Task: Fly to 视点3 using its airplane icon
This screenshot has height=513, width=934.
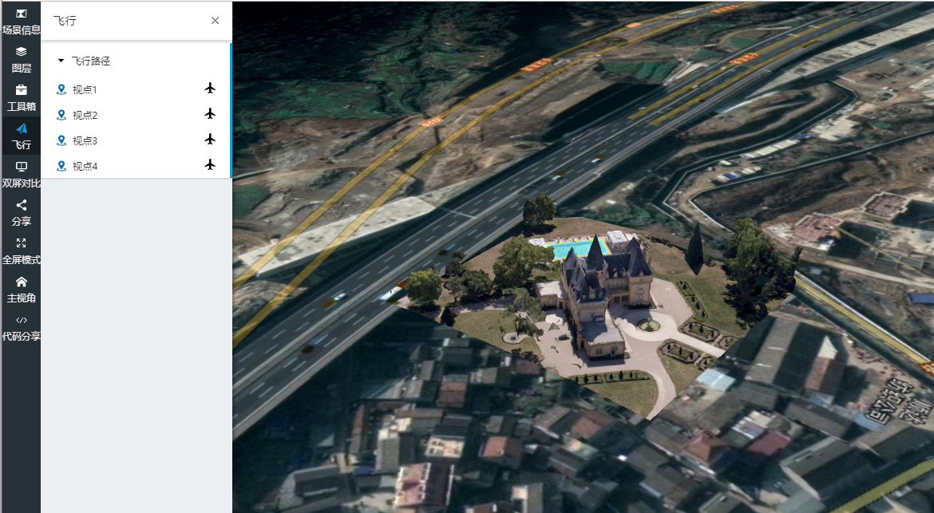Action: (210, 140)
